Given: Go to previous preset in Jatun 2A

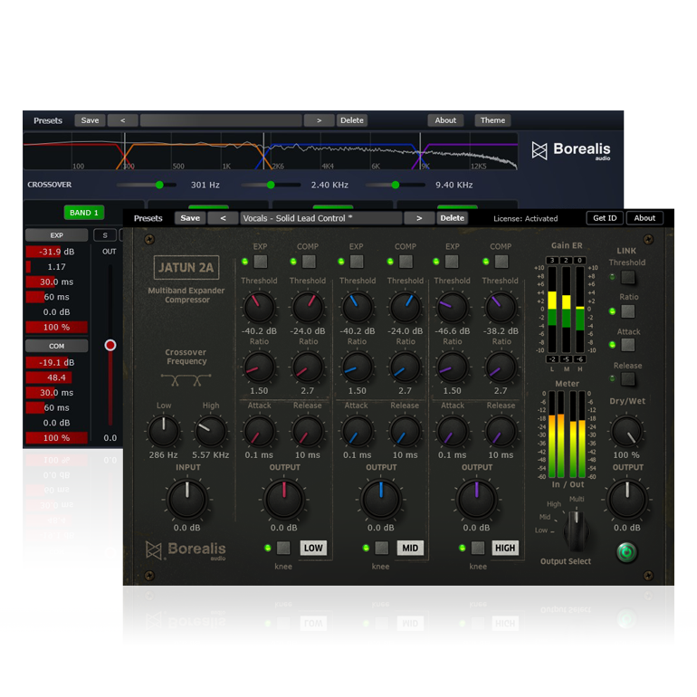Looking at the screenshot, I should click(224, 218).
